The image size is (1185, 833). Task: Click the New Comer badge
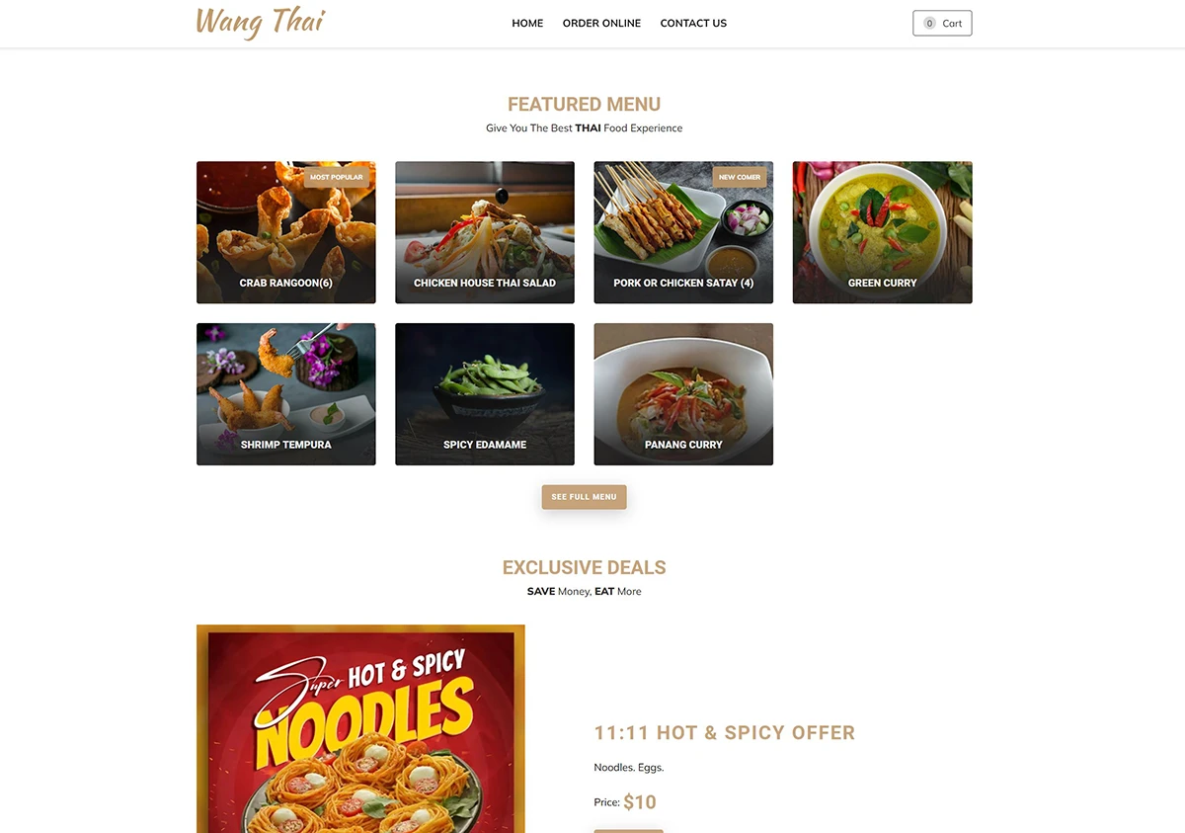tap(740, 177)
